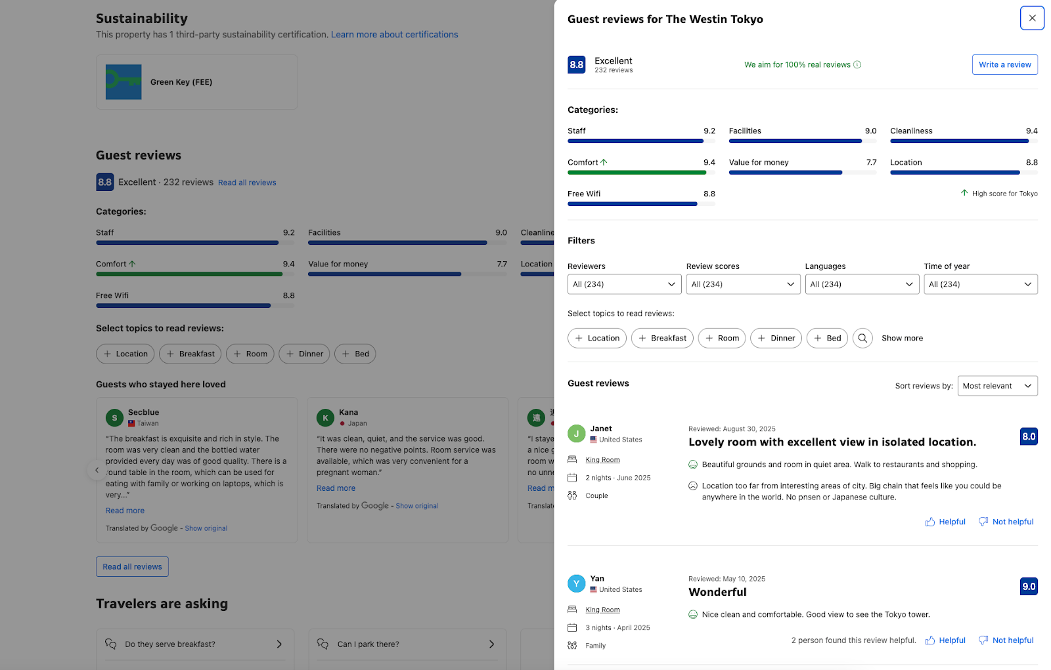Click the calendar icon beside 3 nights April 2025

point(572,627)
